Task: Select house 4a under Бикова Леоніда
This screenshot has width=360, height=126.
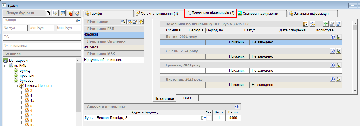Action: 32,101
